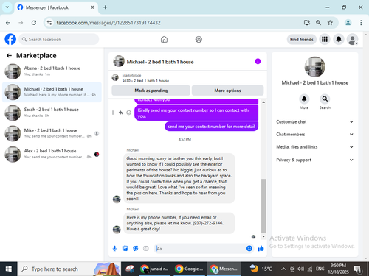Click Windows taskbar search box
Viewport: 369px width, 276px height.
pyautogui.click(x=69, y=269)
